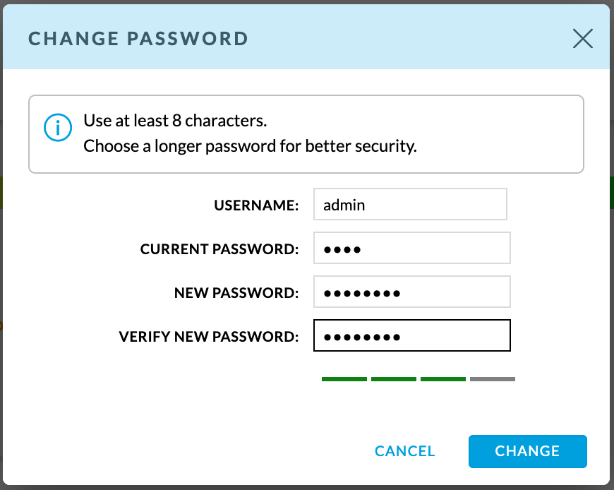This screenshot has height=490, width=614.
Task: Select the New Password input field
Action: (411, 292)
